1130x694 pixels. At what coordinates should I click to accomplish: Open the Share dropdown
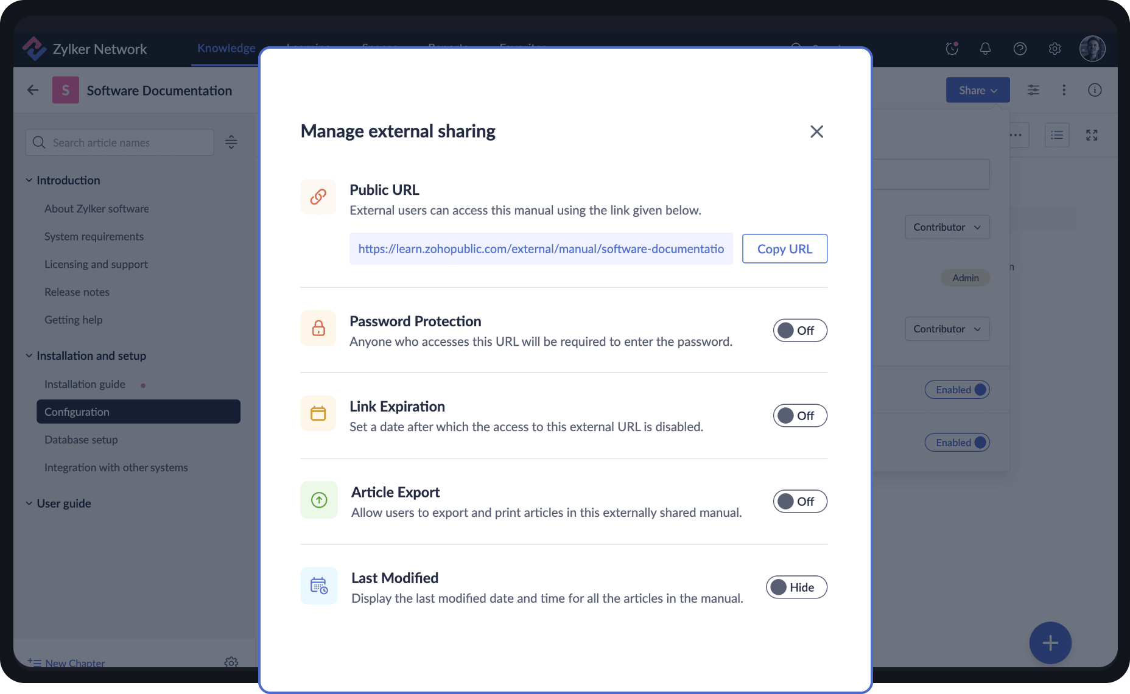coord(977,89)
